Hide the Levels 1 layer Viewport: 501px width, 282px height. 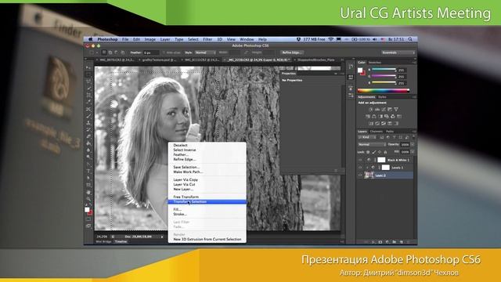pyautogui.click(x=360, y=168)
